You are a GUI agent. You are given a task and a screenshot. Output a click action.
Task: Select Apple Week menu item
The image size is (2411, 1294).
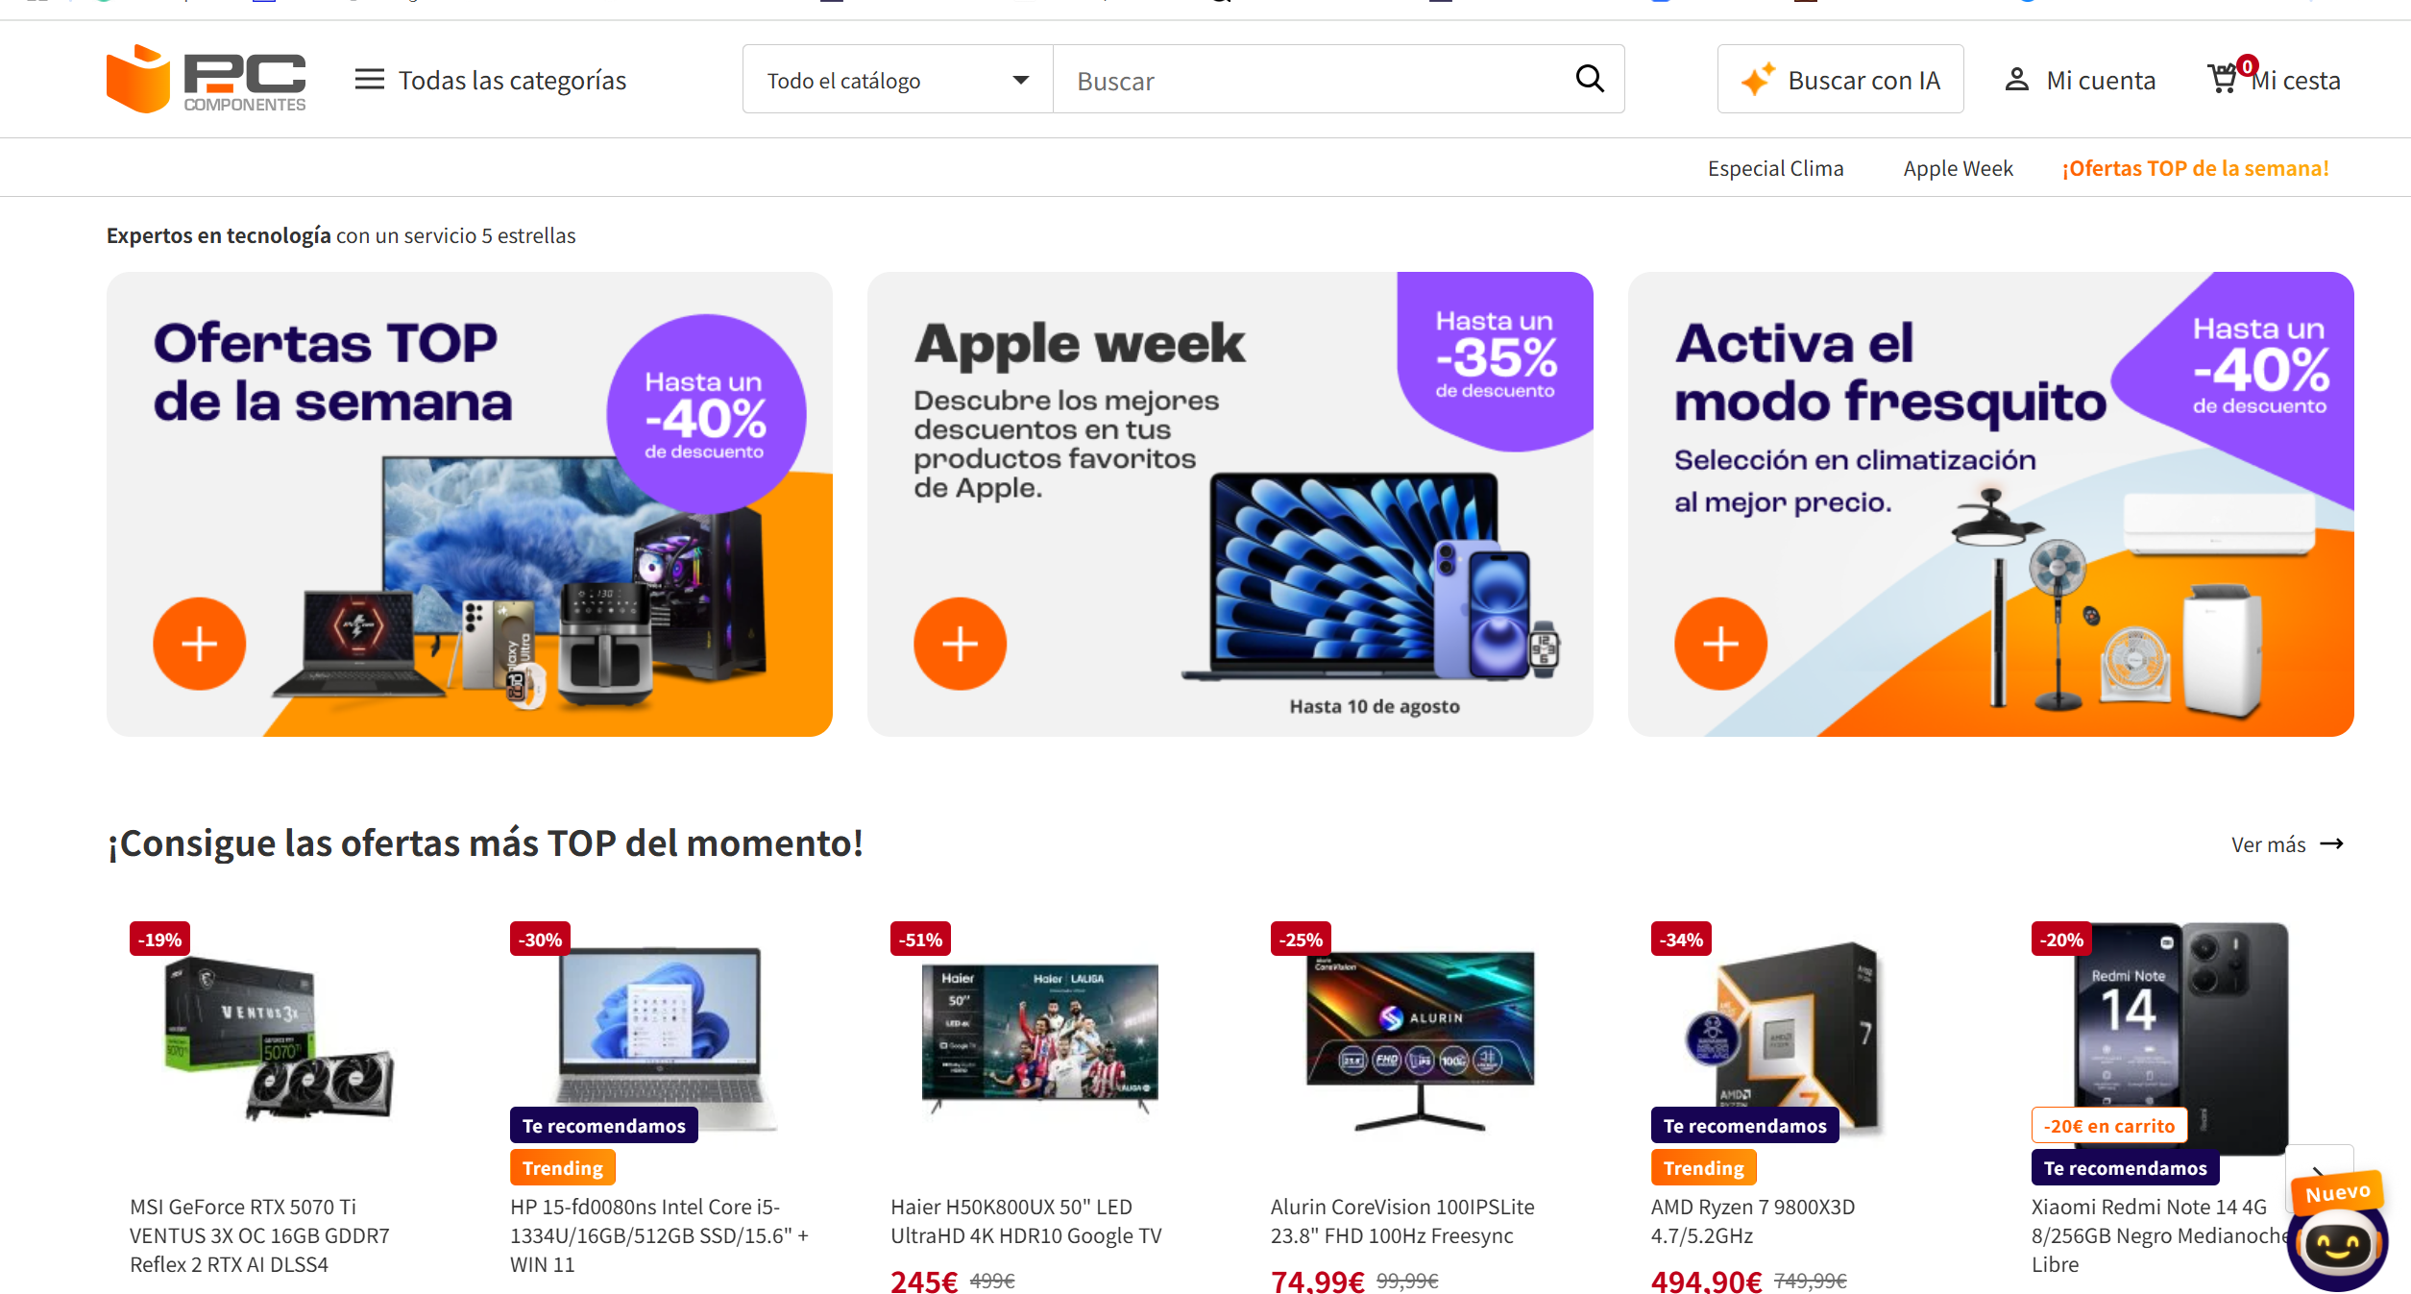point(1958,168)
